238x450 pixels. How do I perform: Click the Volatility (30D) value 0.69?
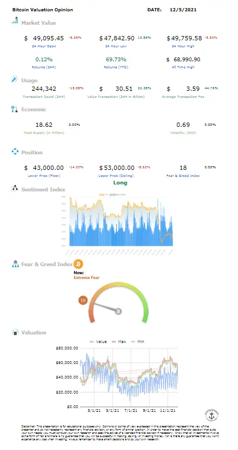[x=183, y=125]
